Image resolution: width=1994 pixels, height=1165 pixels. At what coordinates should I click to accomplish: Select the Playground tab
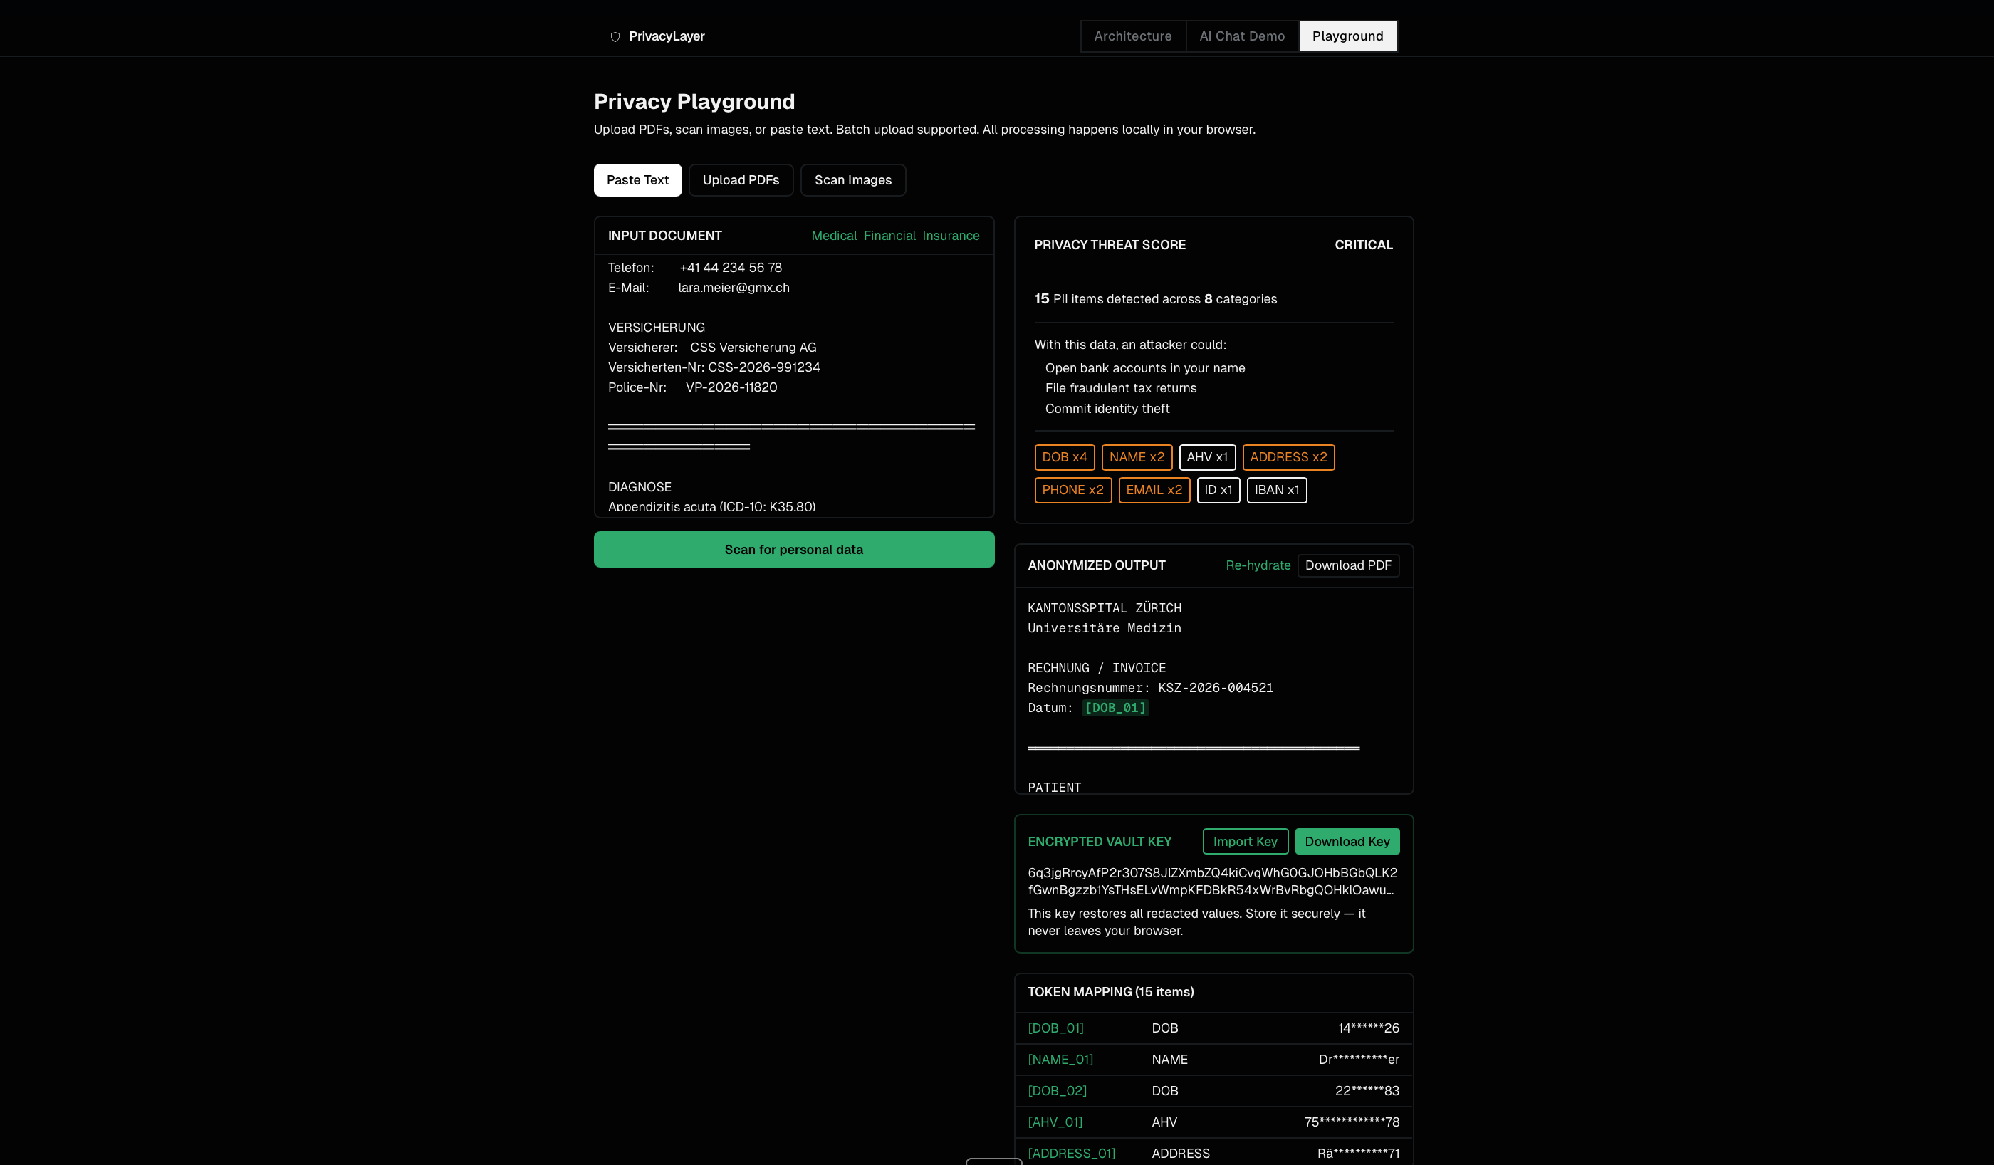point(1347,36)
